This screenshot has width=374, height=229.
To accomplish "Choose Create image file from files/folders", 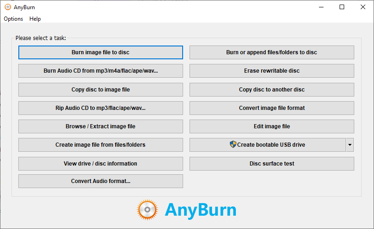I will pos(100,145).
